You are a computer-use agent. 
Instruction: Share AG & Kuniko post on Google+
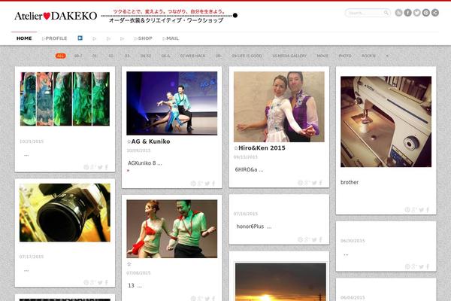pos(200,183)
